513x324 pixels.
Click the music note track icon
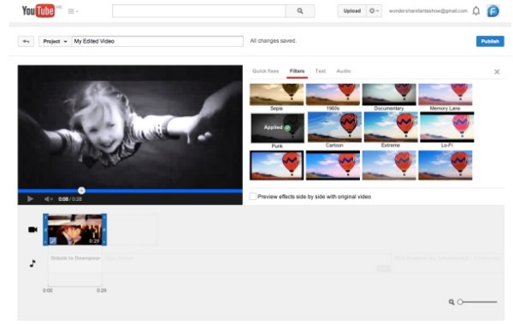point(32,262)
